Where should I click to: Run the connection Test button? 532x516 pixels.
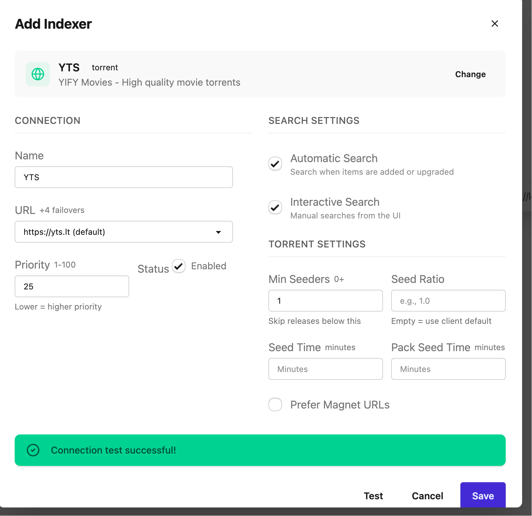373,496
